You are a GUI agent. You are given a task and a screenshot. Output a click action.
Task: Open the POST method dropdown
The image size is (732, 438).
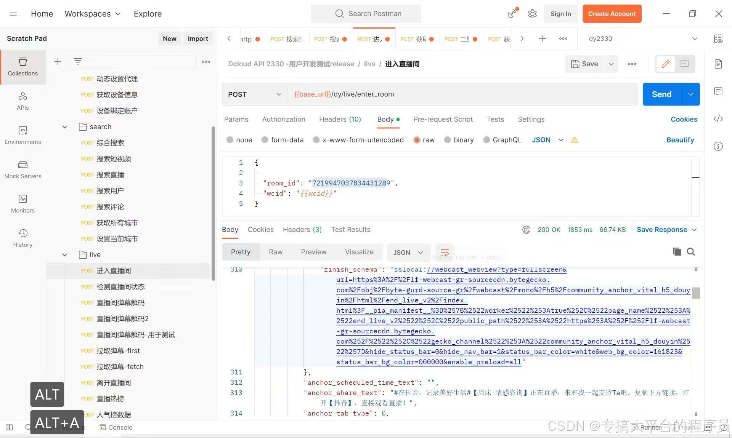pyautogui.click(x=255, y=94)
